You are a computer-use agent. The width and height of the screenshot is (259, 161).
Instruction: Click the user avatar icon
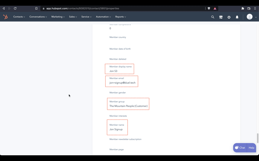[250, 17]
